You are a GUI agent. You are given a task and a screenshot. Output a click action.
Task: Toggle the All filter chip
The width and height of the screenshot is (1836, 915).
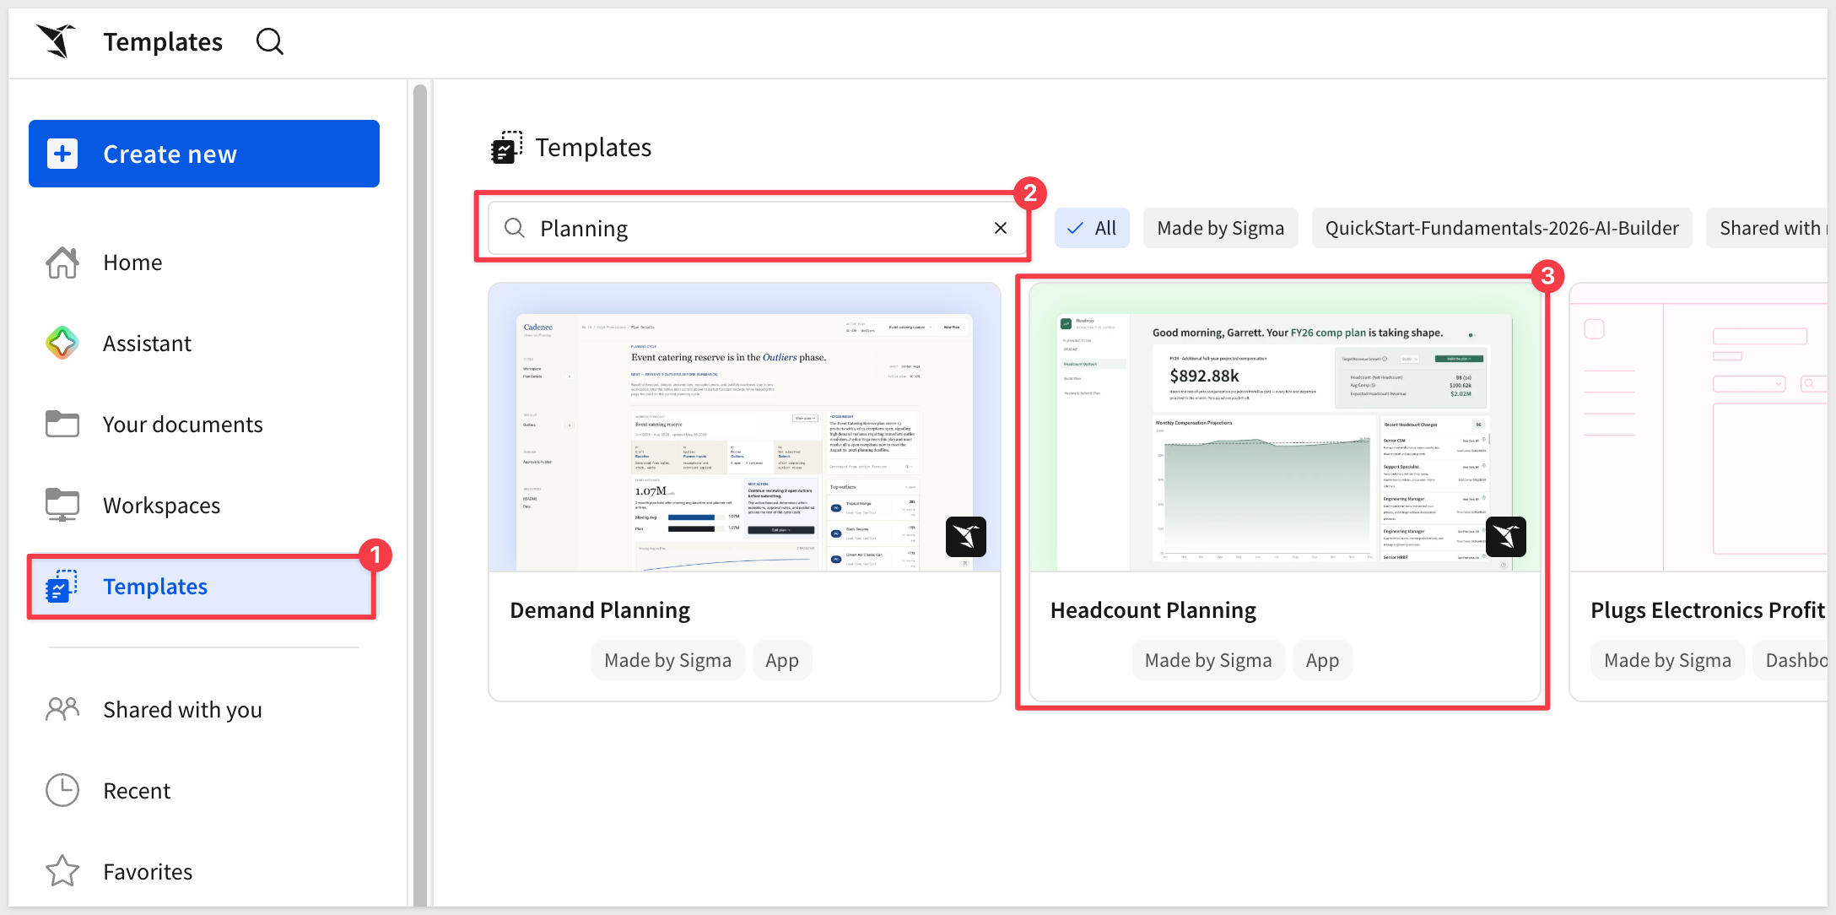click(x=1092, y=228)
